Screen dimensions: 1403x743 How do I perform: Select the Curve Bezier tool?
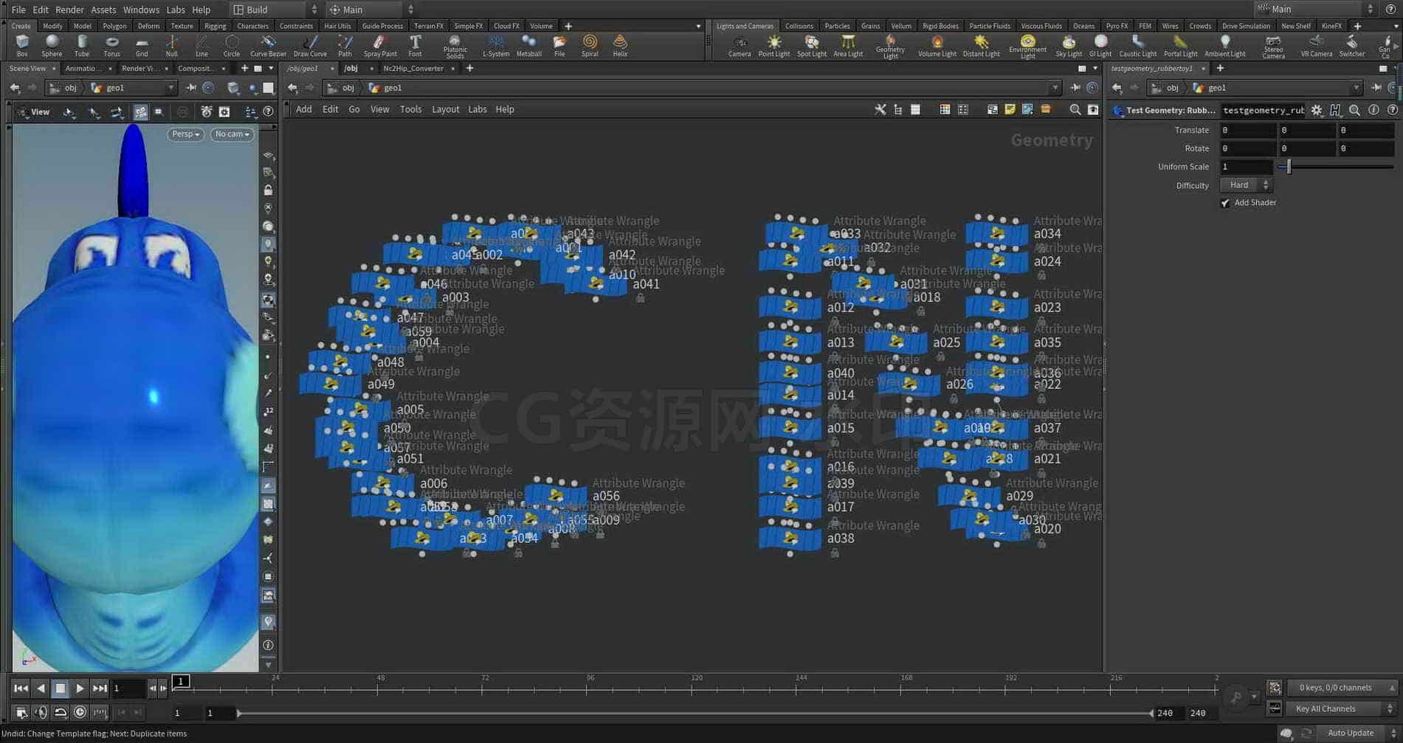coord(268,45)
